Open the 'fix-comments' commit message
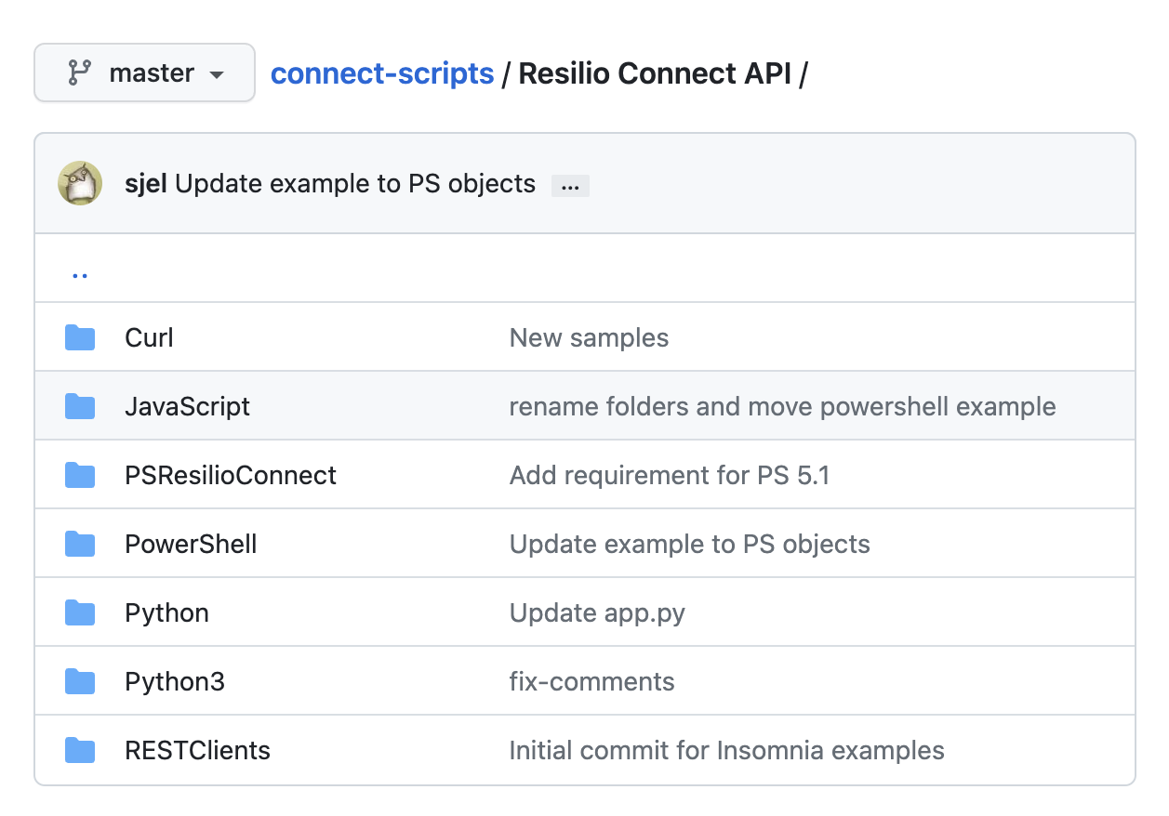Screen dimensions: 1169x816 [591, 682]
